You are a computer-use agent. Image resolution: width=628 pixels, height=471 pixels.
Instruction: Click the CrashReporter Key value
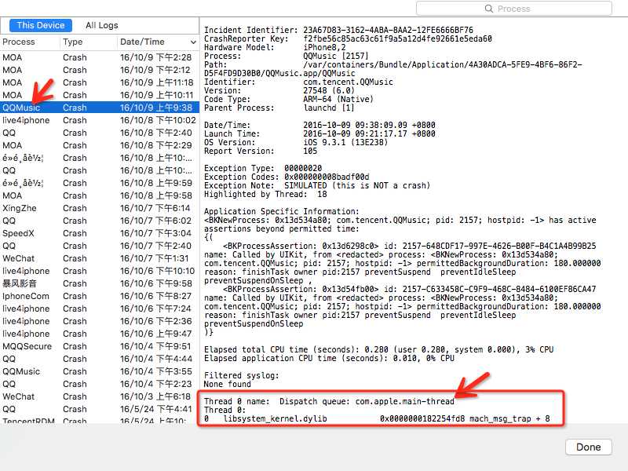tap(397, 38)
